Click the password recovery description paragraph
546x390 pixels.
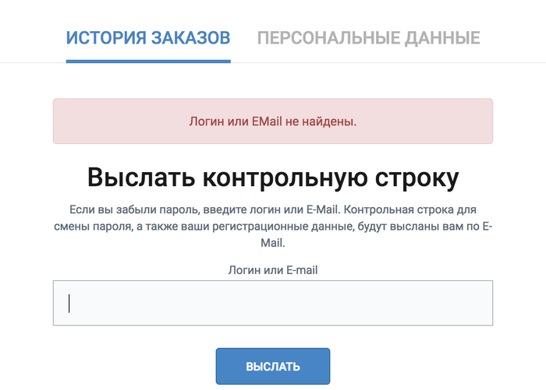pos(273,227)
